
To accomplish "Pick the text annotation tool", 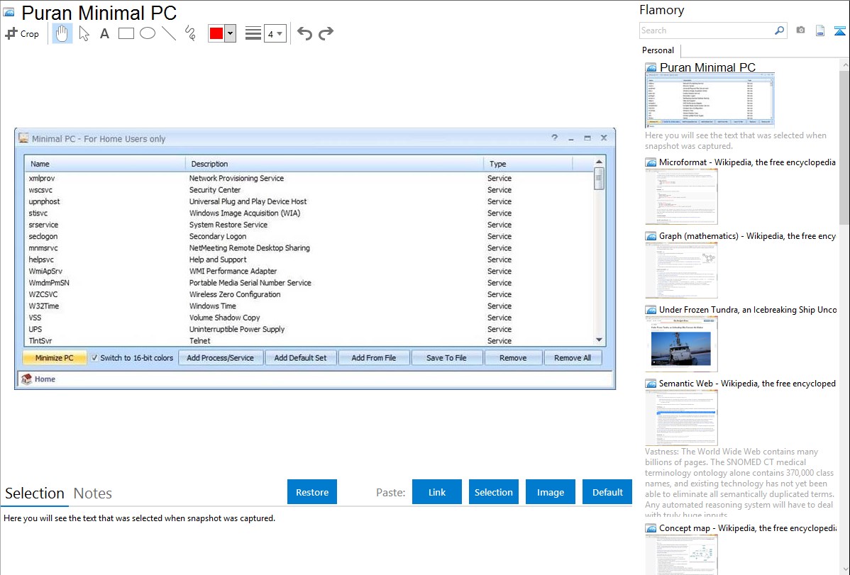I will (104, 33).
